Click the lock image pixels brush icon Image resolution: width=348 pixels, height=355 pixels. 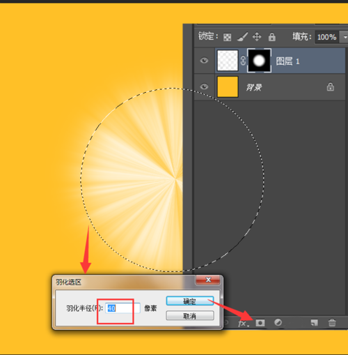242,37
